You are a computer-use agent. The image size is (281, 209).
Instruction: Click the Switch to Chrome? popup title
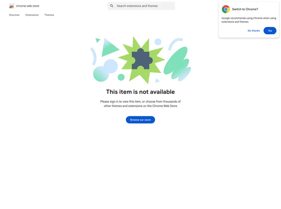tap(245, 9)
